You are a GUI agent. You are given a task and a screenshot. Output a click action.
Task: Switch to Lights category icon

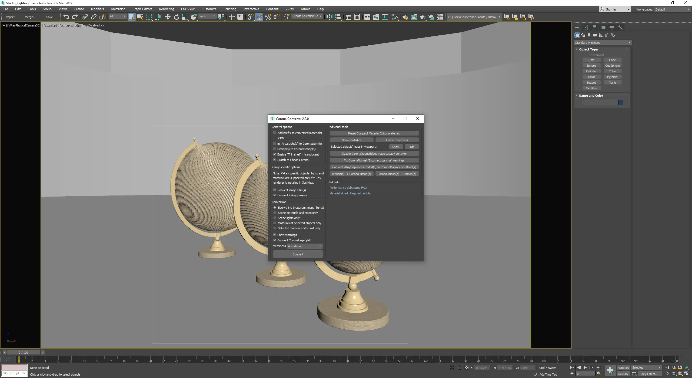click(589, 35)
